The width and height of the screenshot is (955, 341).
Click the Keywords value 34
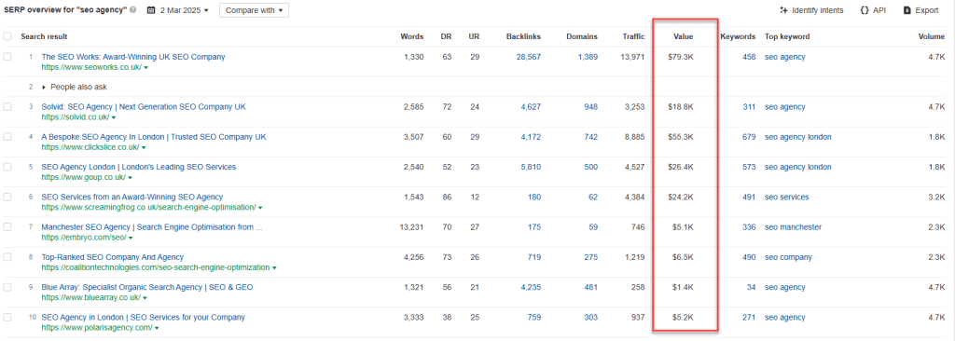click(751, 287)
